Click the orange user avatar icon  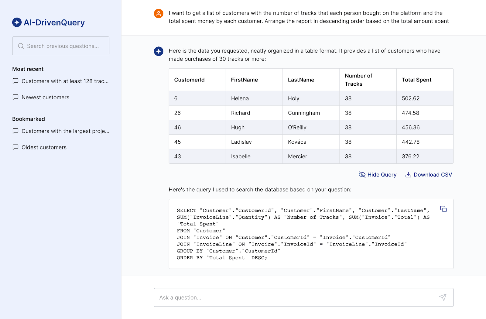coord(159,13)
